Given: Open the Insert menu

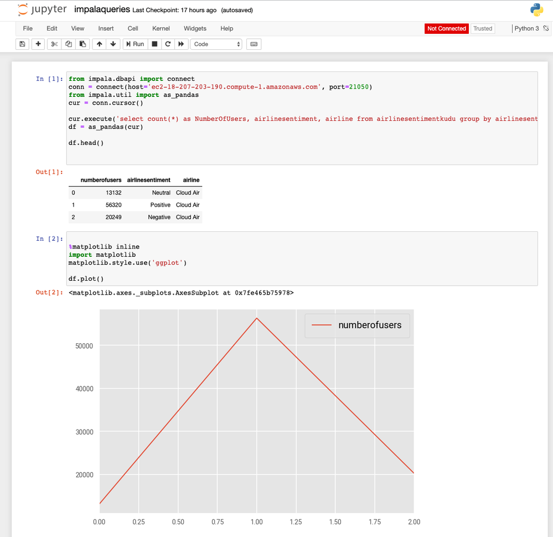Looking at the screenshot, I should [x=106, y=29].
